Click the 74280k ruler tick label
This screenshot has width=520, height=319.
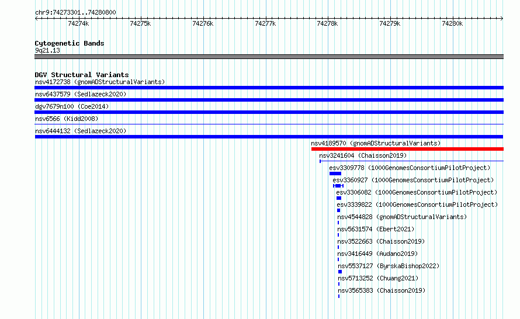452,23
